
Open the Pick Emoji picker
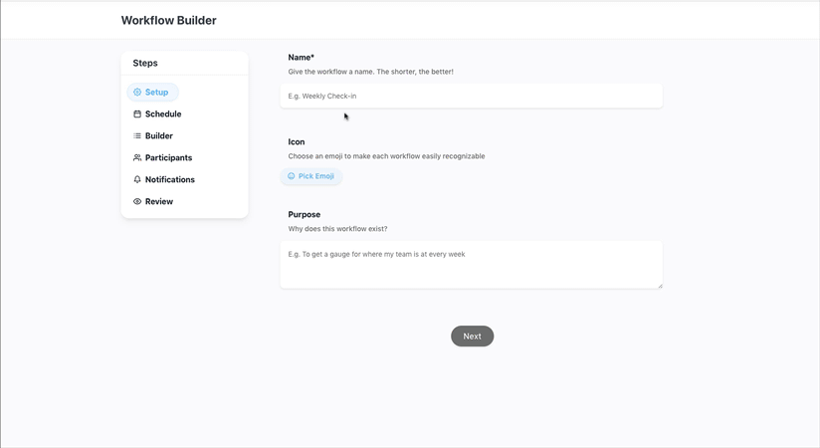[x=311, y=176]
